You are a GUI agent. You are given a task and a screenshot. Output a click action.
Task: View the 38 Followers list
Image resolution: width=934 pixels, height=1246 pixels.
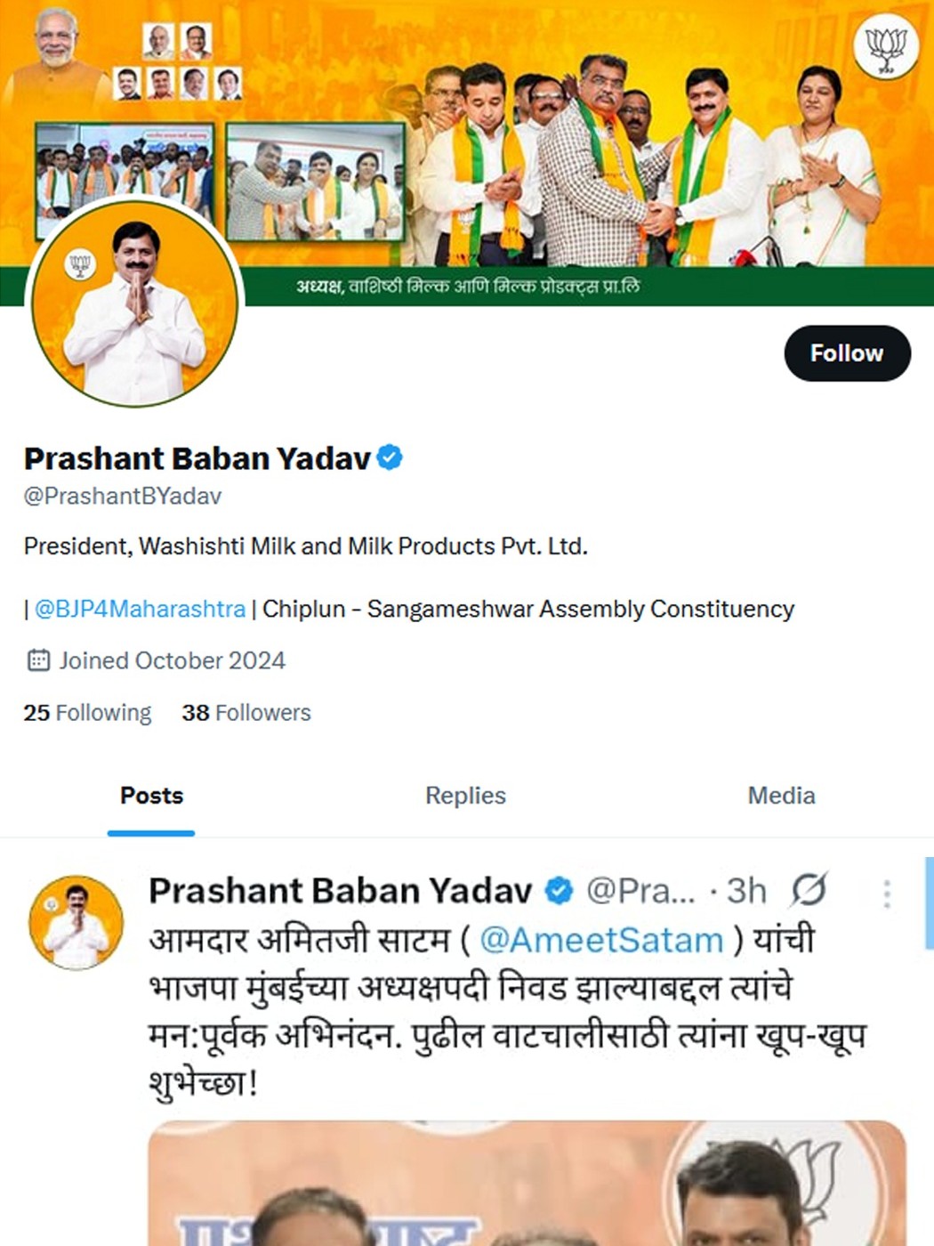point(246,713)
